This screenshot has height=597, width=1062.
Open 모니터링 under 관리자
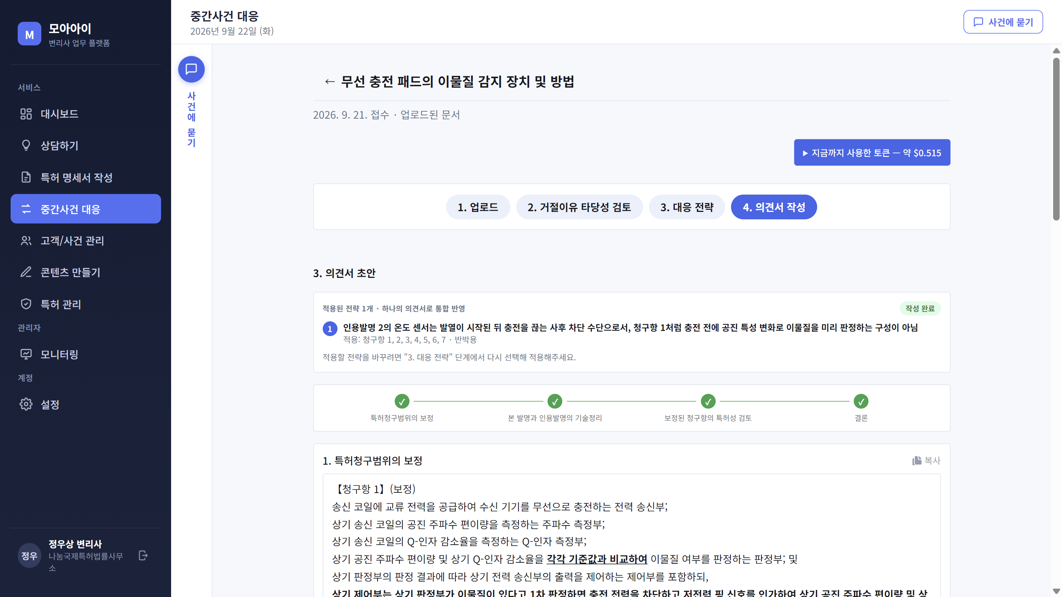point(86,354)
